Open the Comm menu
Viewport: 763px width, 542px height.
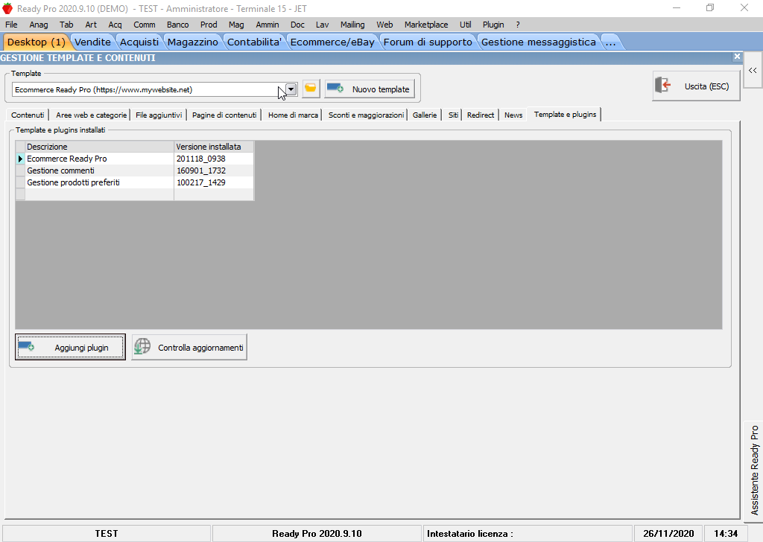click(x=144, y=25)
